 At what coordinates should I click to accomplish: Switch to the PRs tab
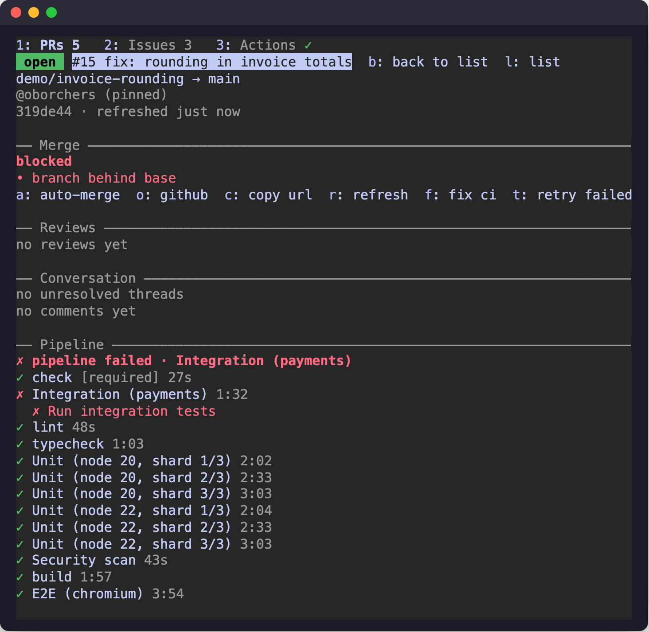(48, 45)
